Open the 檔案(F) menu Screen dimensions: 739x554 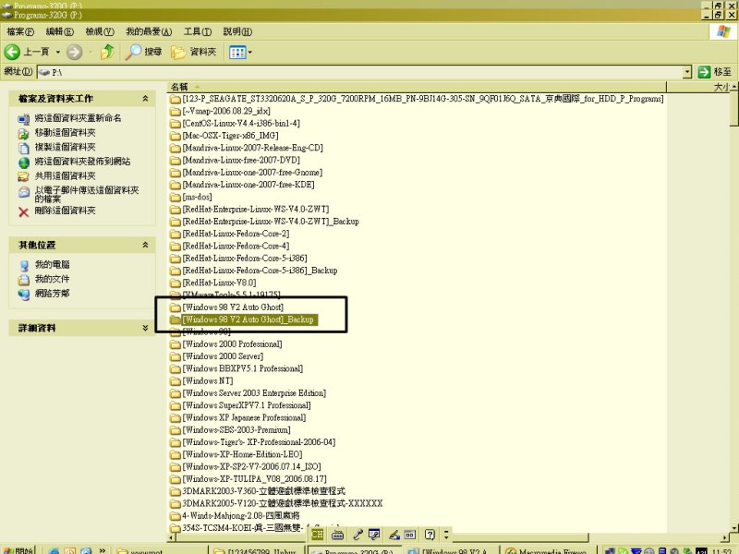pyautogui.click(x=20, y=31)
